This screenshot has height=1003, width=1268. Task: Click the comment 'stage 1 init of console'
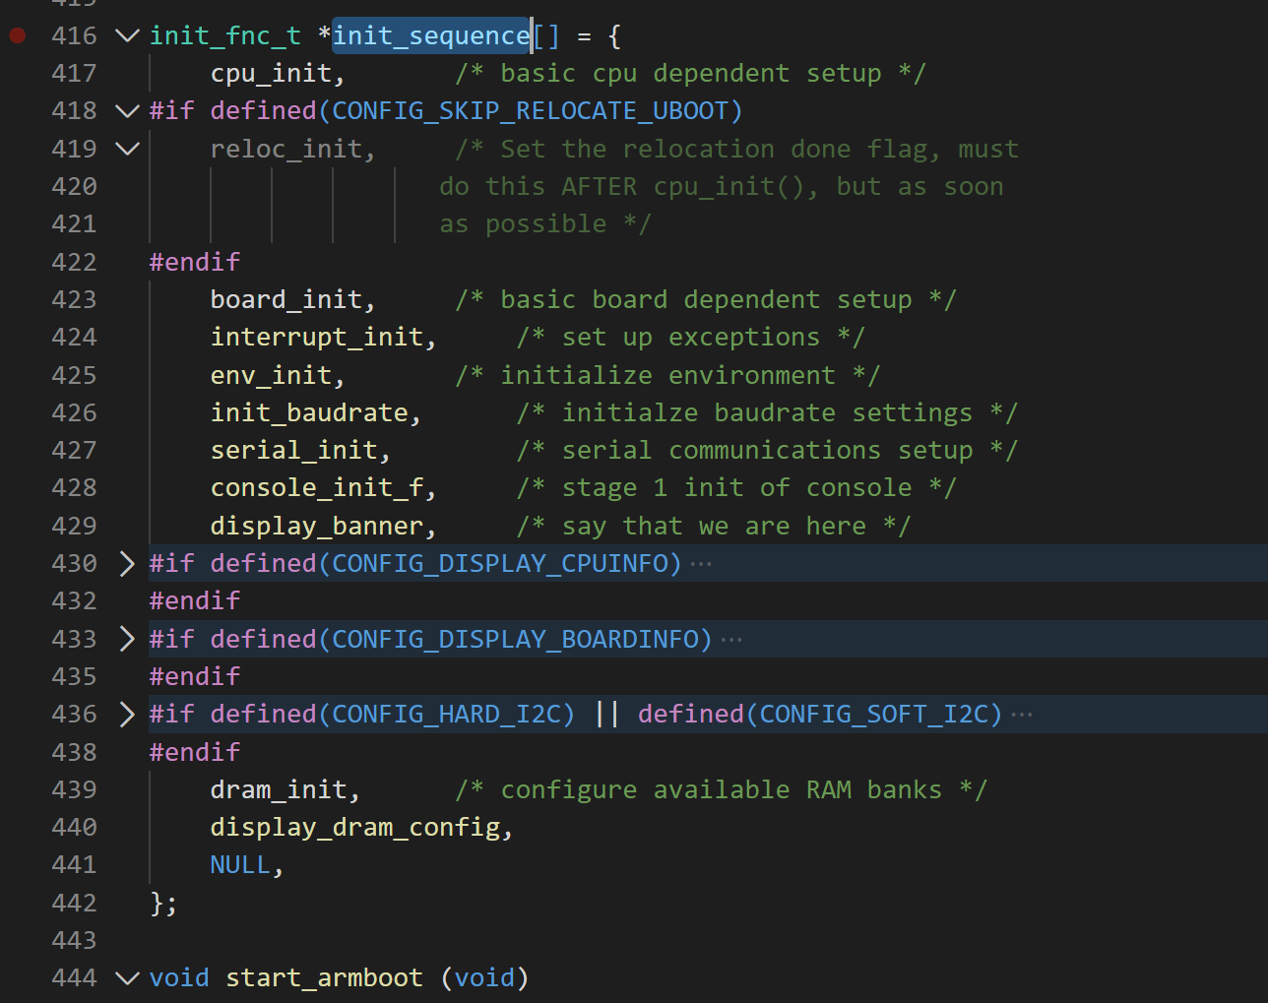737,487
